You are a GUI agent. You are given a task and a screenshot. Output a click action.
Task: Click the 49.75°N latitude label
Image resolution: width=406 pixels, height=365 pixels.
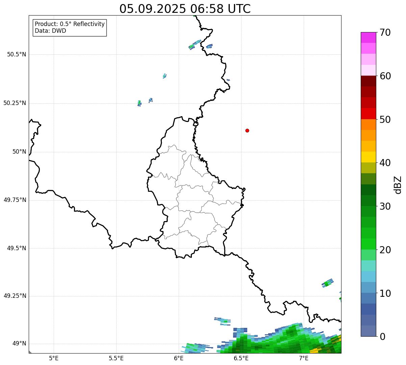click(15, 200)
